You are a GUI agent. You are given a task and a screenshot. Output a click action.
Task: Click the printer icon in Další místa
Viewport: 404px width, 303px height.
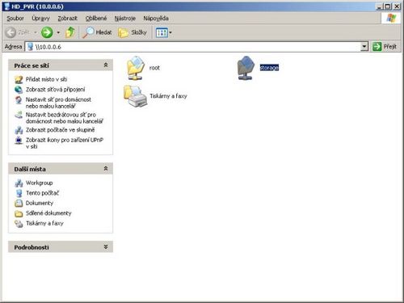point(19,224)
